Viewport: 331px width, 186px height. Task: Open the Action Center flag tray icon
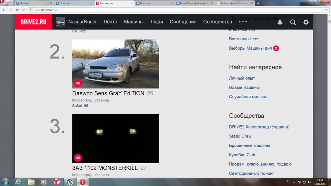(x=299, y=182)
